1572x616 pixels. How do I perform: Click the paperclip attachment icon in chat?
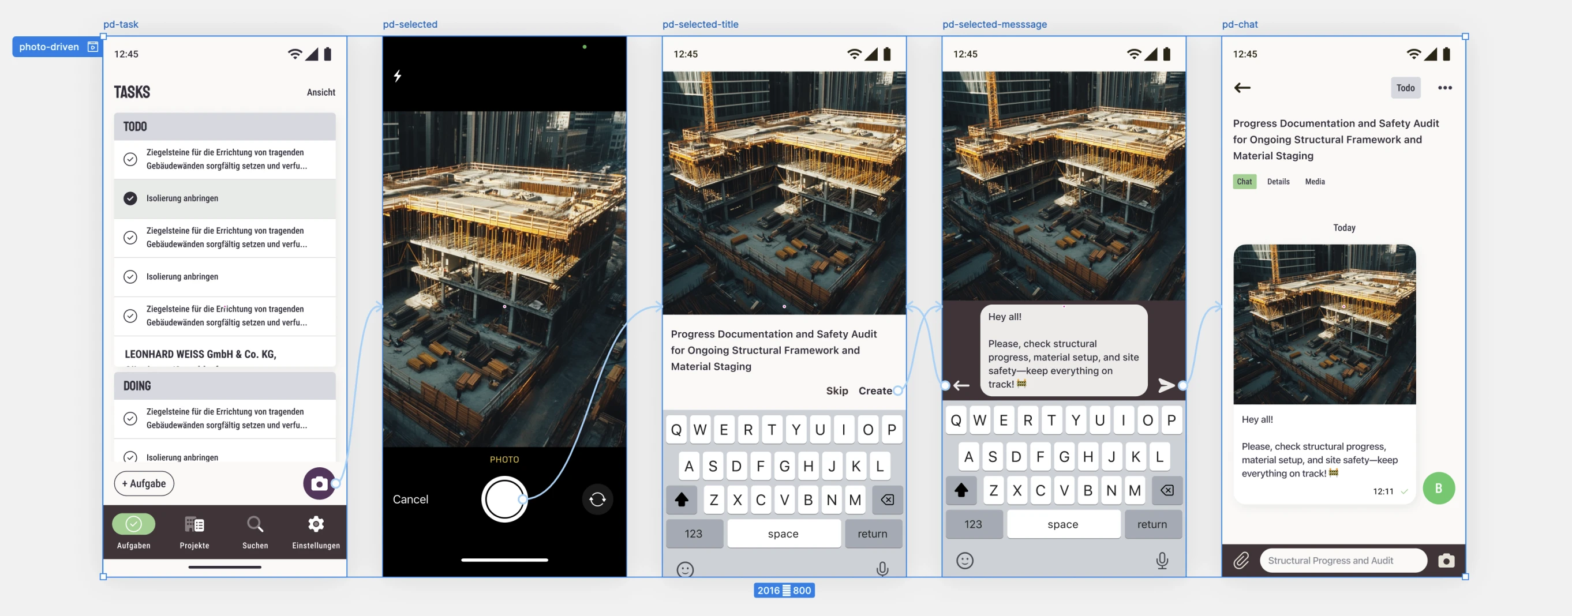1241,561
